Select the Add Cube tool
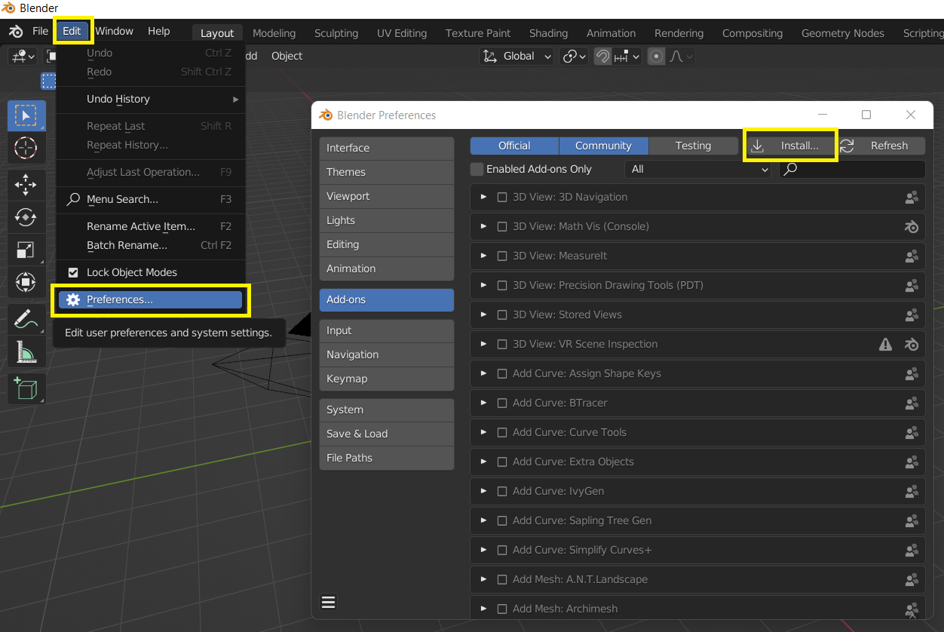This screenshot has width=944, height=632. [26, 389]
